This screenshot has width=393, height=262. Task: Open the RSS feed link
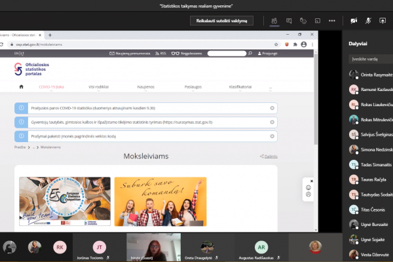(x=160, y=54)
